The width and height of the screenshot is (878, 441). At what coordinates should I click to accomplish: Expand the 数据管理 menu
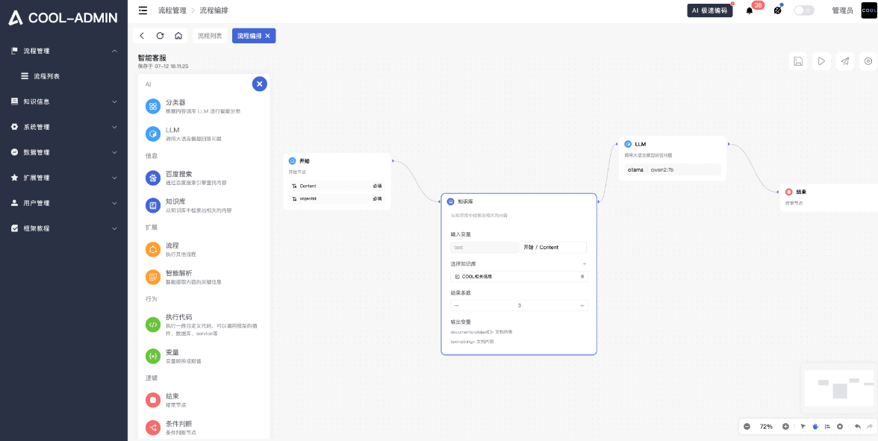(x=64, y=152)
